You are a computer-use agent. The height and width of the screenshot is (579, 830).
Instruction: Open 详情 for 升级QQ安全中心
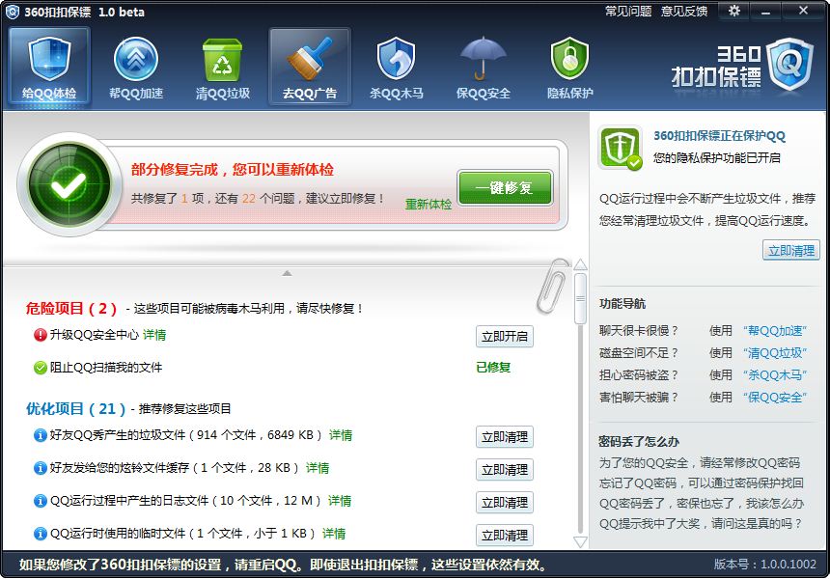154,335
